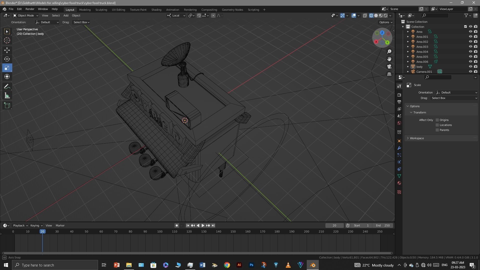Select the Annotate tool
This screenshot has width=480, height=270.
click(x=7, y=87)
